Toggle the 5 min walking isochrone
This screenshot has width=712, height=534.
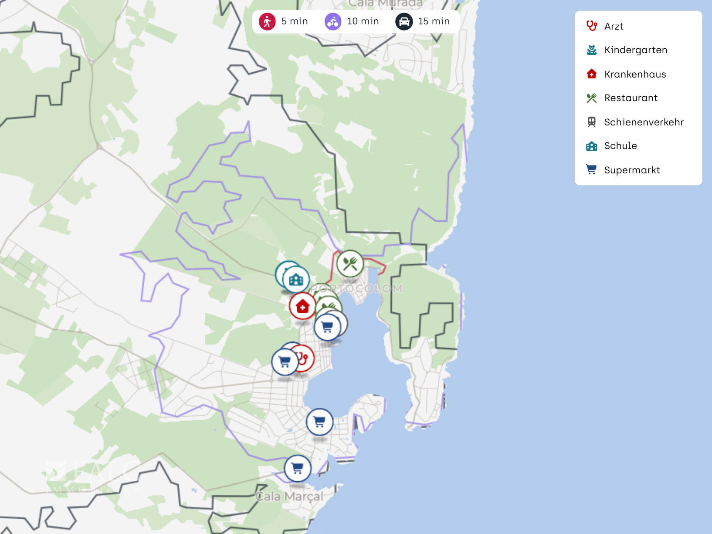click(x=284, y=21)
